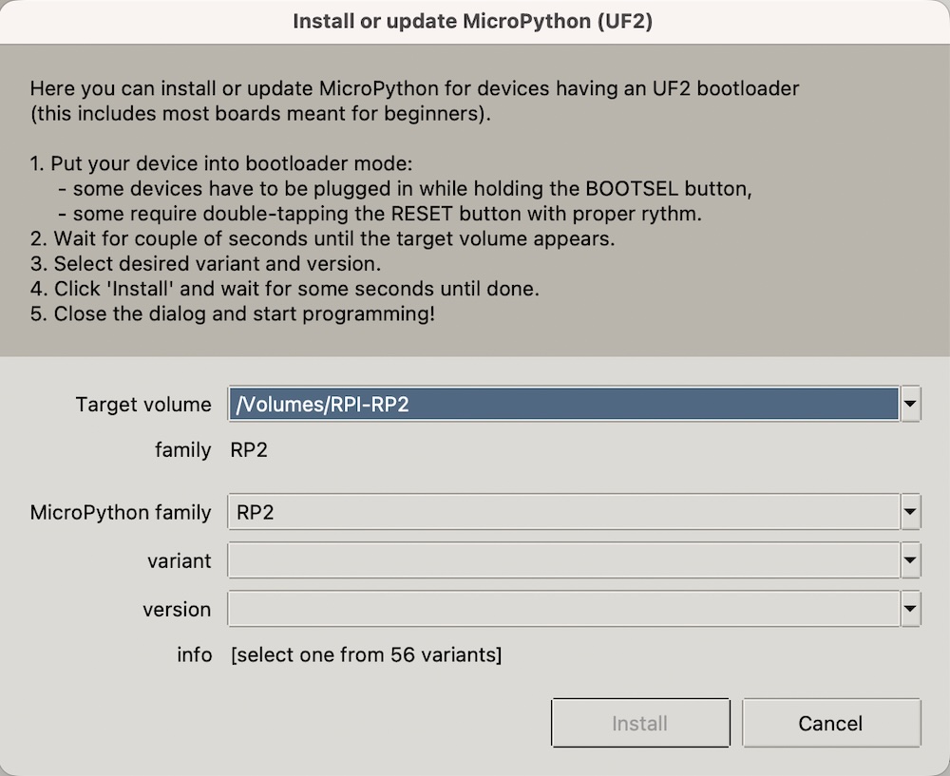This screenshot has height=776, width=950.
Task: Click the 'MicroPython family' label
Action: (x=121, y=513)
